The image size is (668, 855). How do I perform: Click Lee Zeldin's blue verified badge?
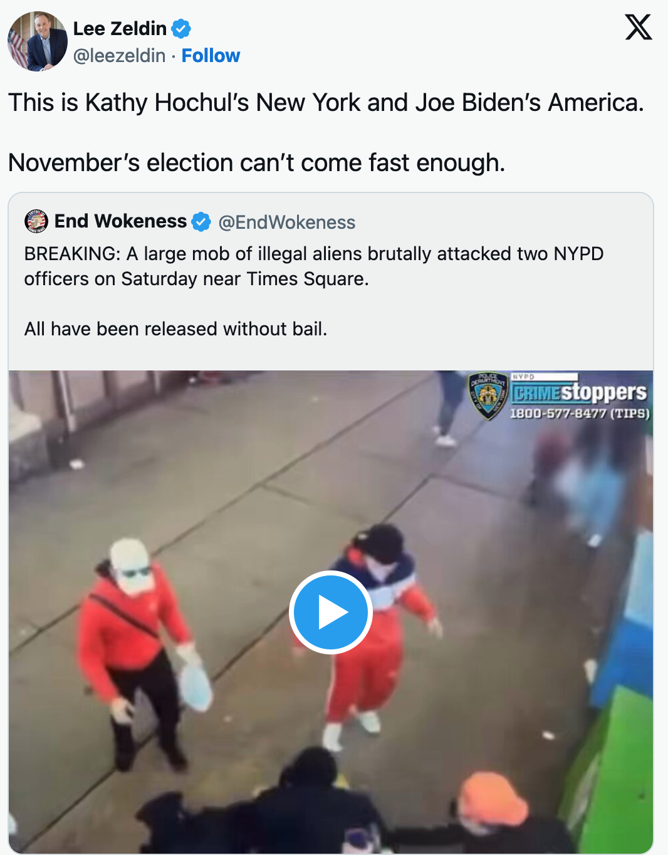181,29
